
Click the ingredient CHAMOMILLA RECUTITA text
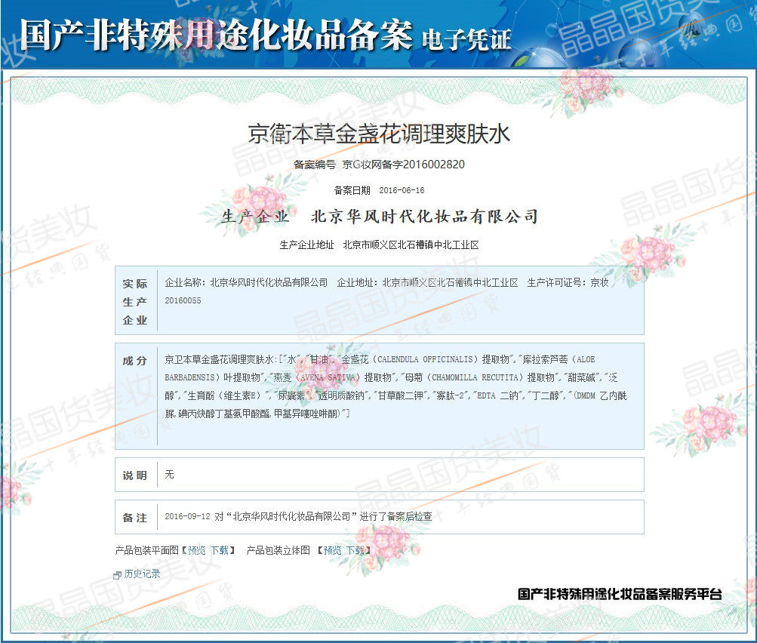[x=475, y=377]
